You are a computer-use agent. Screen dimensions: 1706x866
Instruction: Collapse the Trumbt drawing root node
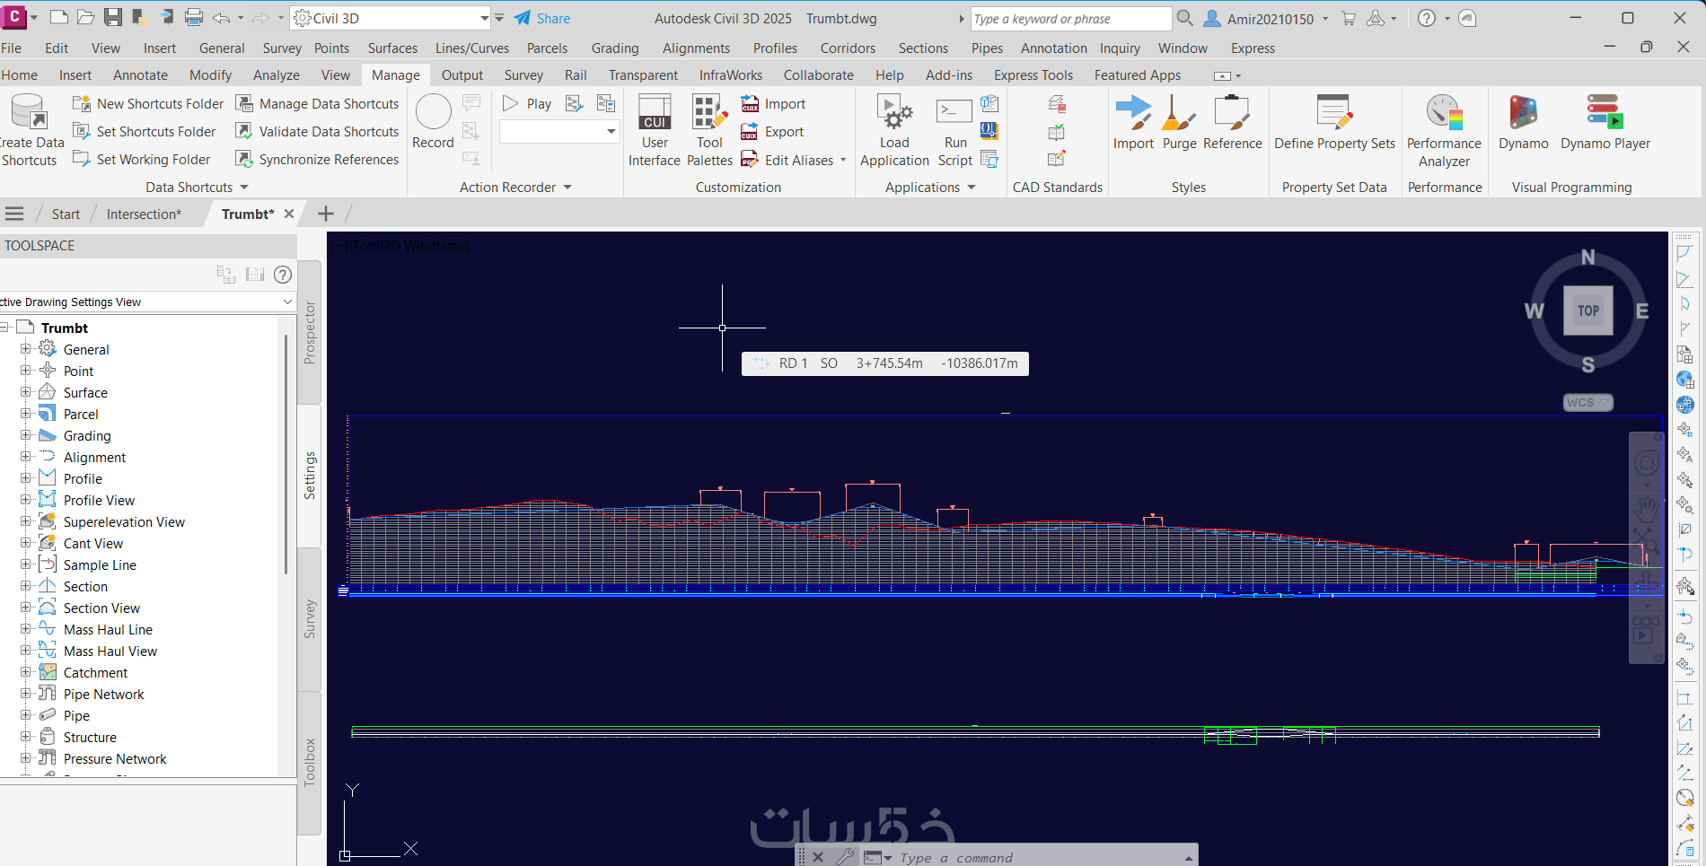coord(4,328)
